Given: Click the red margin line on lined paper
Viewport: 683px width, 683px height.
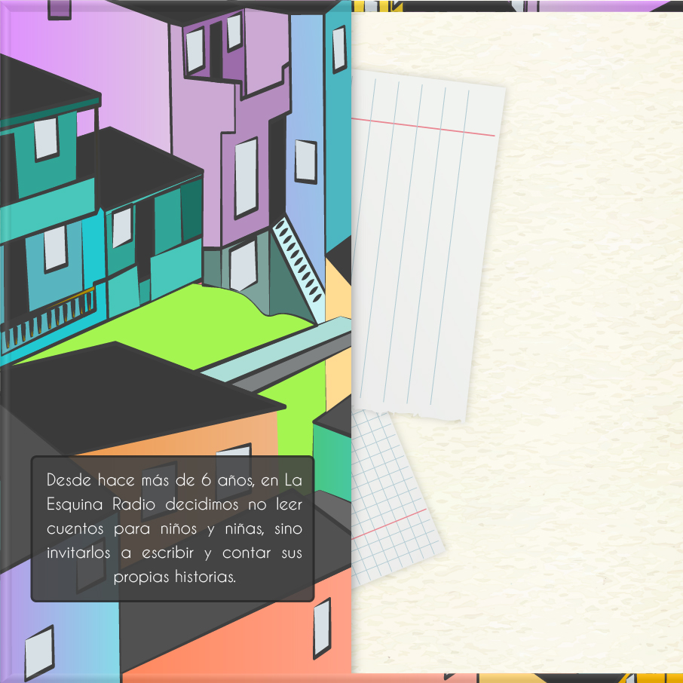Looking at the screenshot, I should 422,127.
